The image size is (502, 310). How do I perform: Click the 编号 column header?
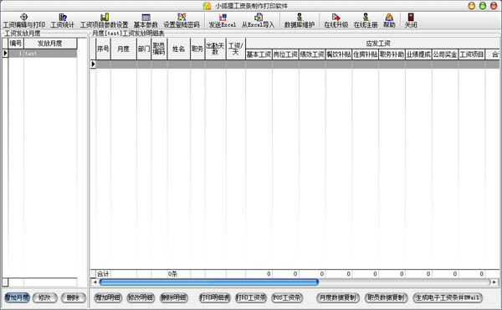click(x=16, y=44)
